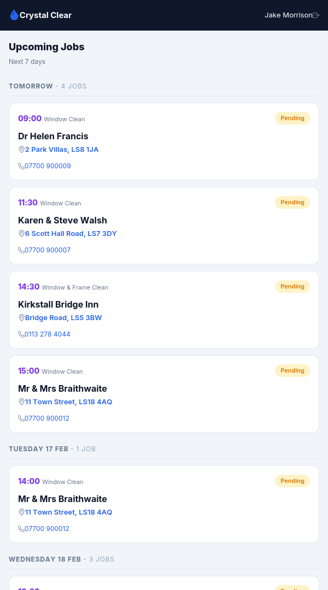The height and width of the screenshot is (590, 328).
Task: Open Bridge Road, LS5 3BW address link
Action: point(63,317)
